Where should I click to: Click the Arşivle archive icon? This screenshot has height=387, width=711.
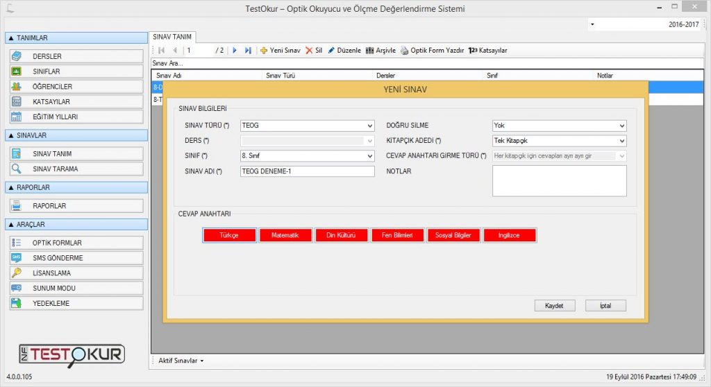(x=370, y=51)
